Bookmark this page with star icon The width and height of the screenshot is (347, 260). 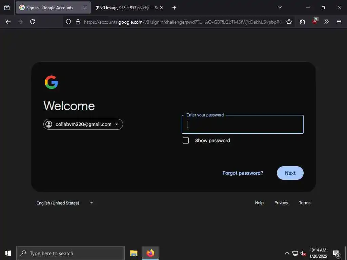pyautogui.click(x=289, y=22)
